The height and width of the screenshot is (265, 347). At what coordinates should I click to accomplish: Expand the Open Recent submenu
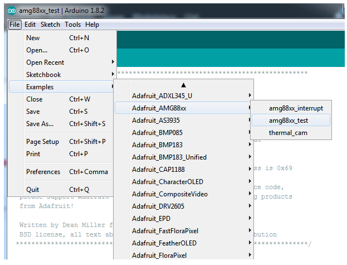(61, 62)
